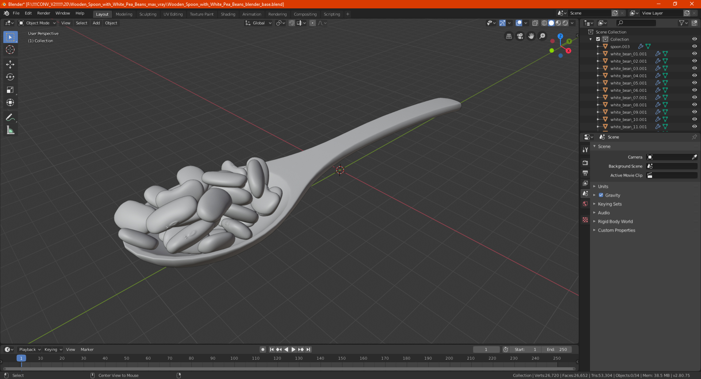
Task: Toggle X-ray mode in viewport
Action: (535, 23)
